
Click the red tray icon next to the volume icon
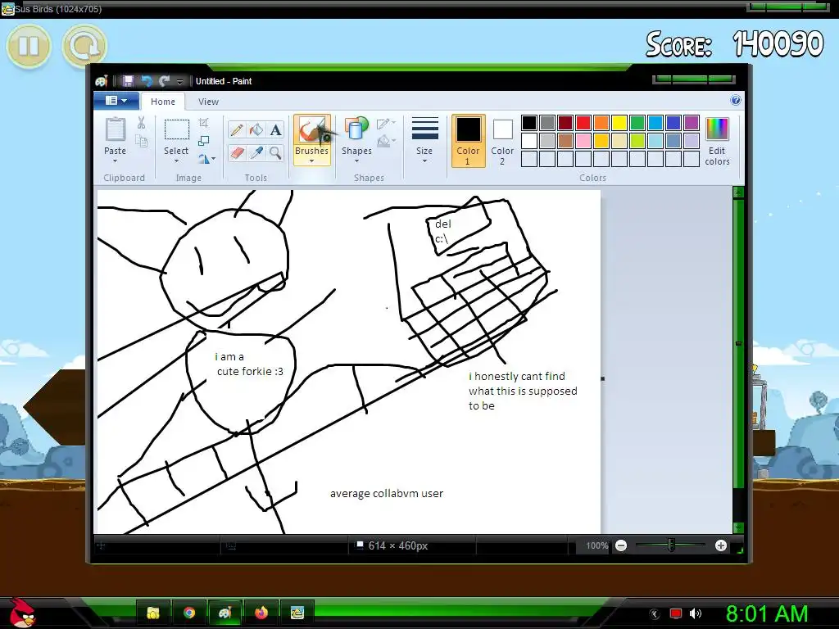[676, 613]
